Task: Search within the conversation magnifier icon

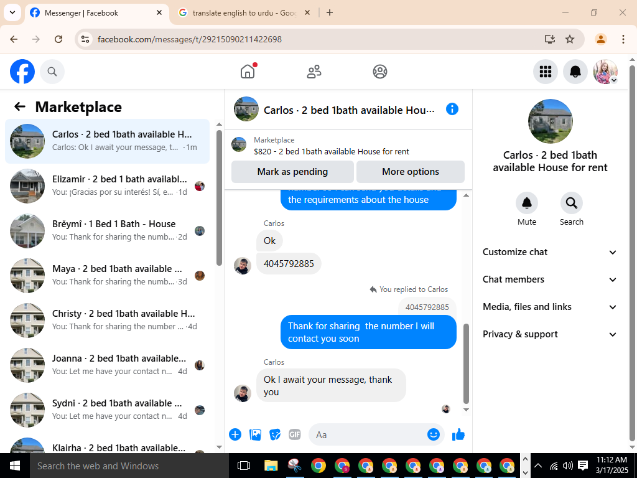Action: tap(571, 202)
